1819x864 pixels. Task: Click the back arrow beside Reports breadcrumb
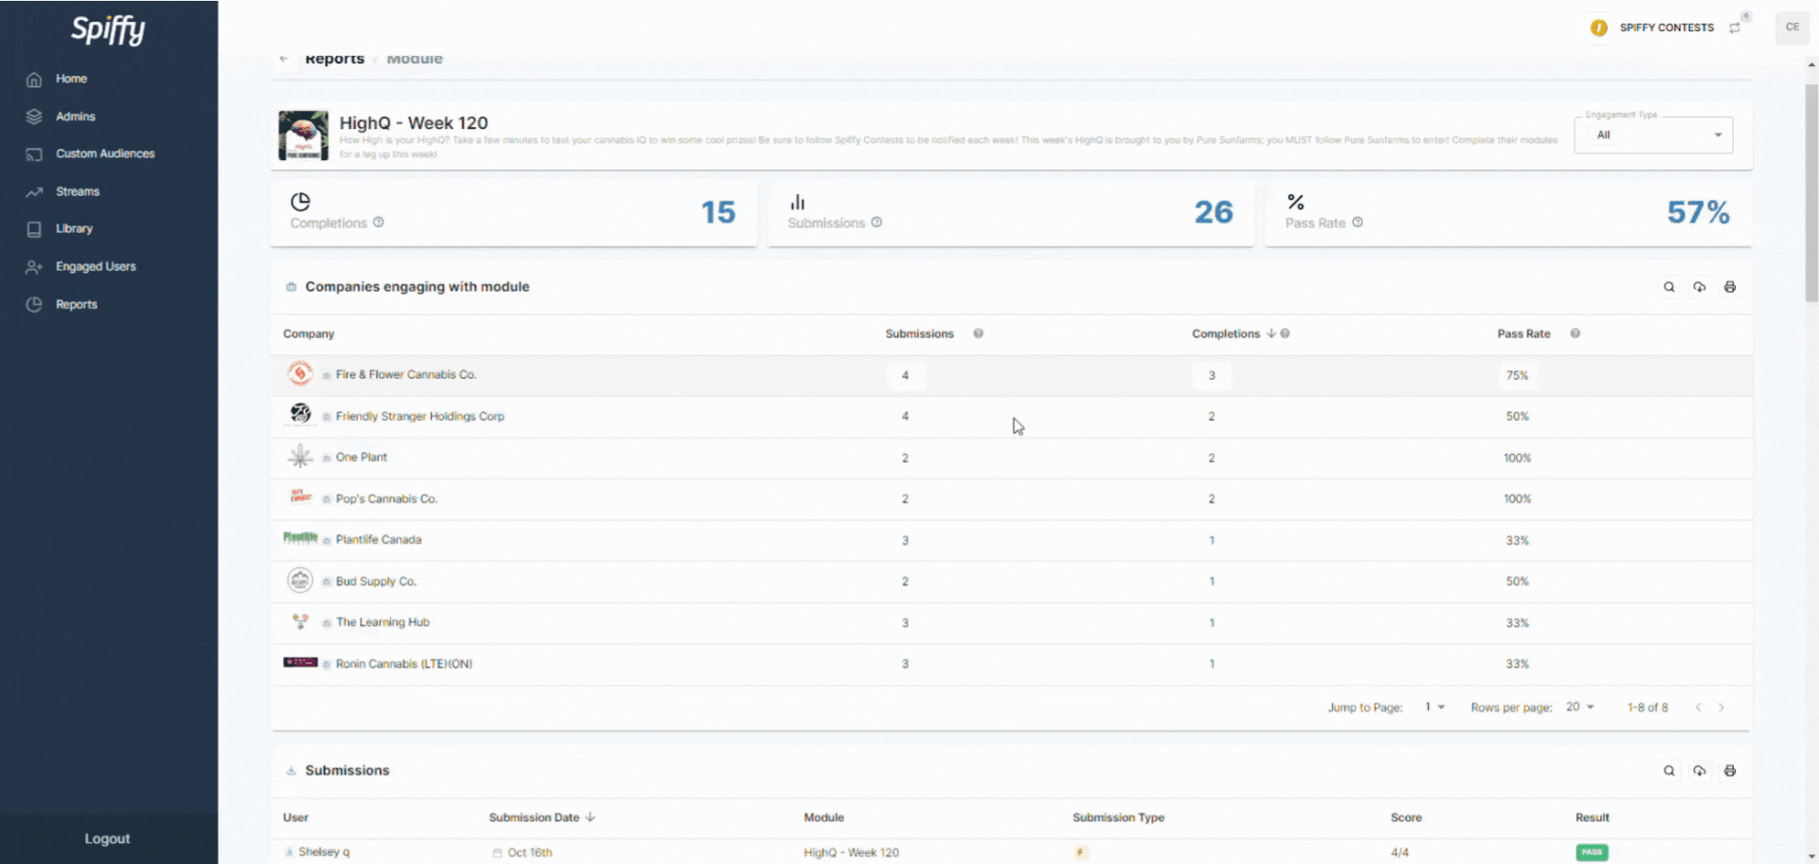pyautogui.click(x=284, y=59)
